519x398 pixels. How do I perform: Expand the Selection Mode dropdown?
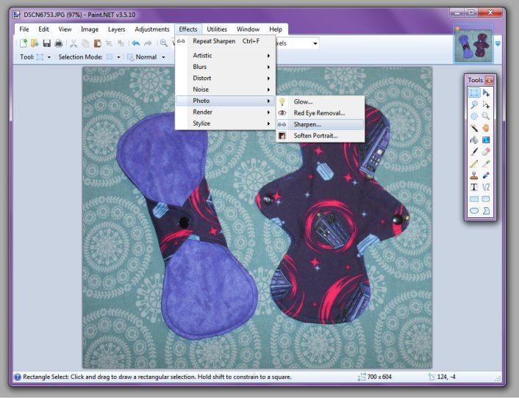tap(112, 57)
